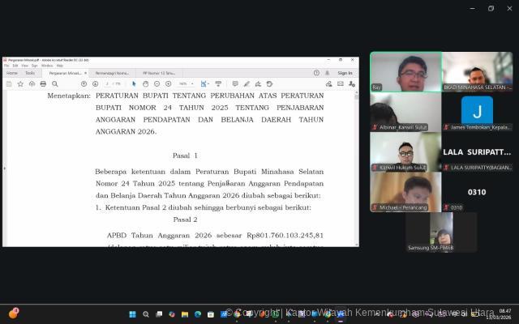Click the zoom out minus icon

point(157,83)
